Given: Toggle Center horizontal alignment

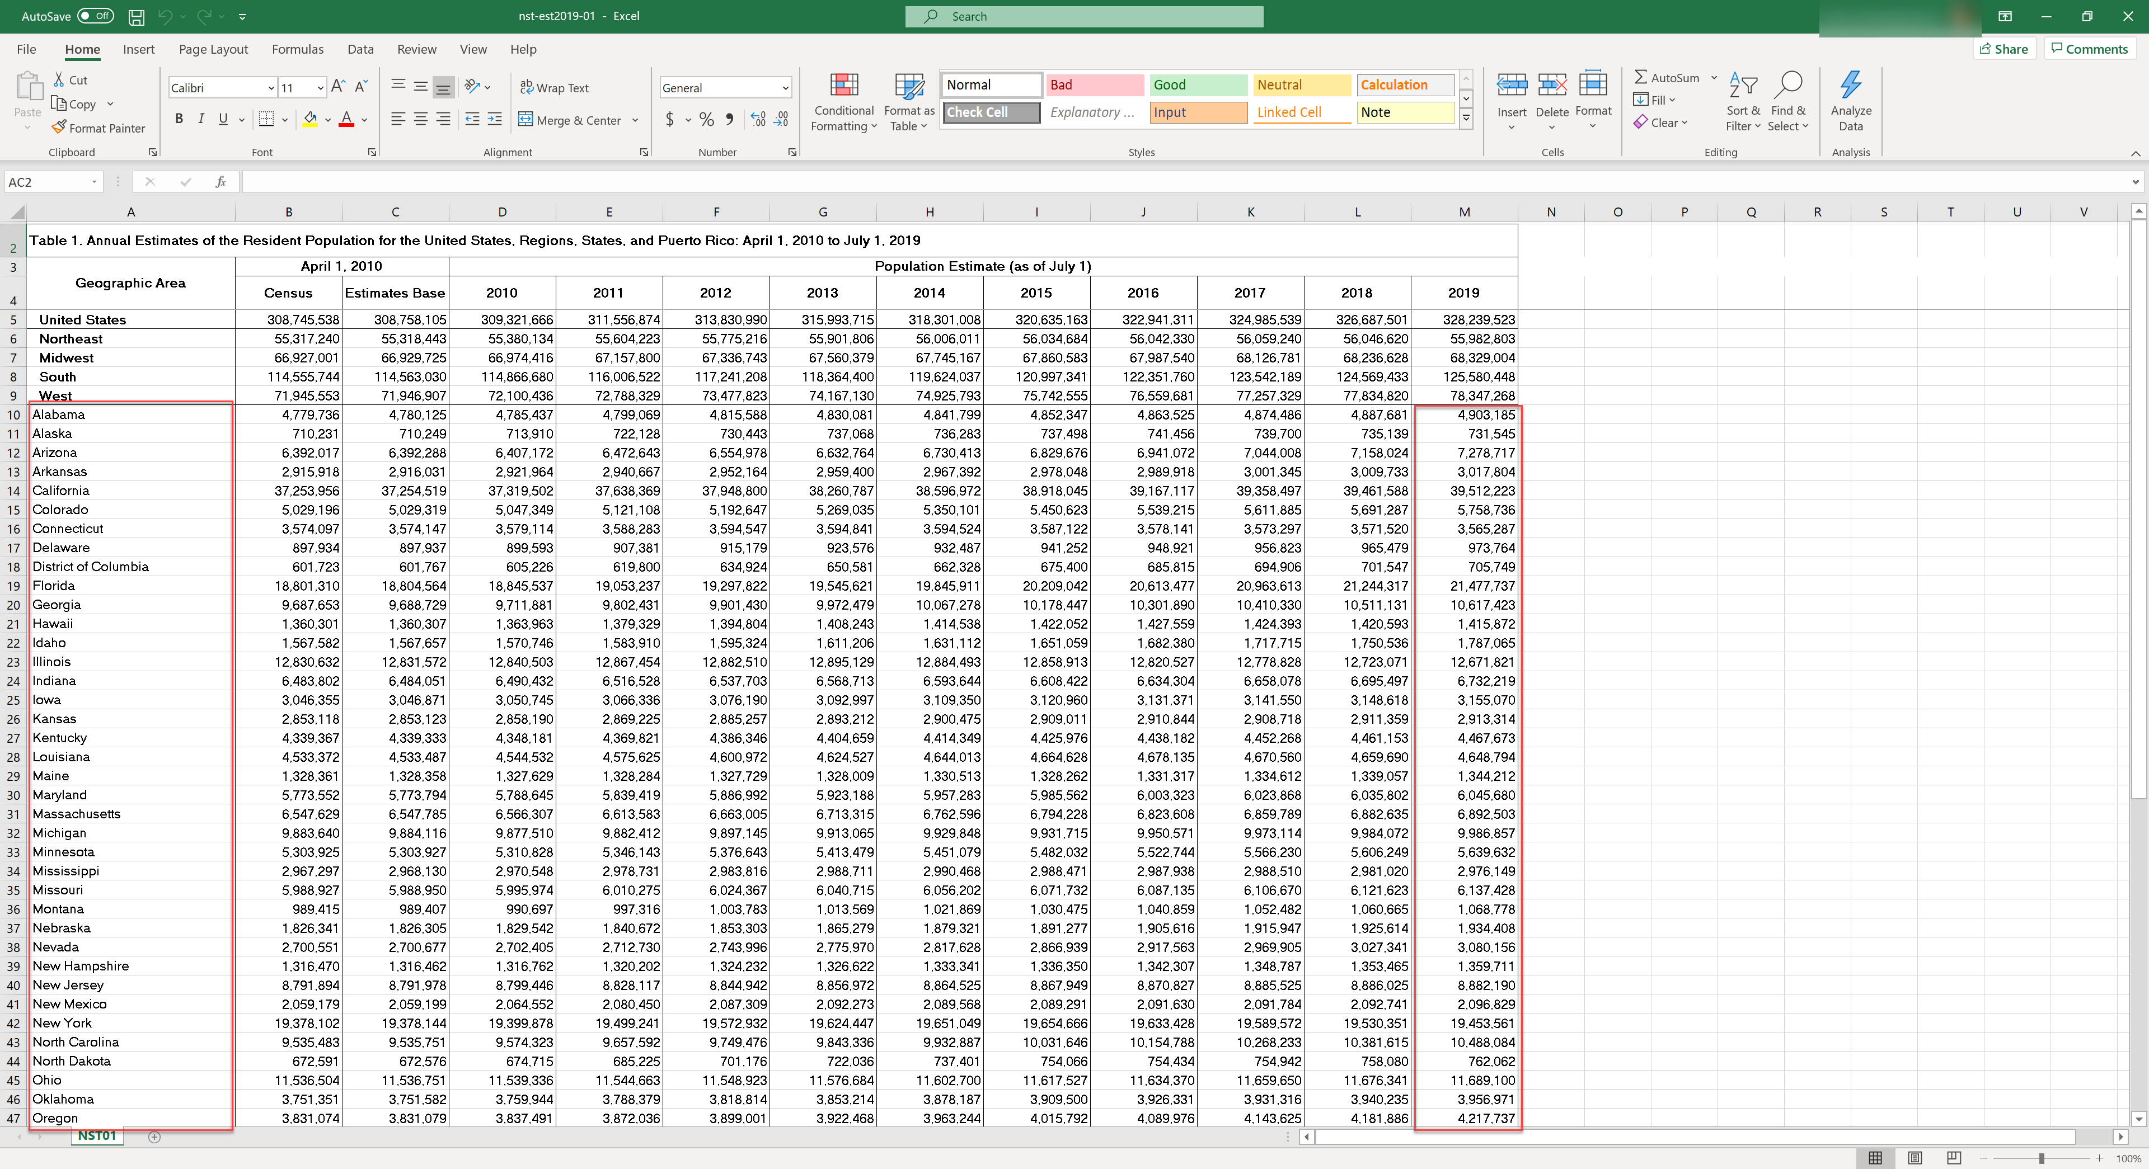Looking at the screenshot, I should [x=420, y=119].
